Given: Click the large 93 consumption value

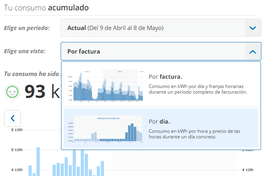Looking at the screenshot, I should (35, 92).
